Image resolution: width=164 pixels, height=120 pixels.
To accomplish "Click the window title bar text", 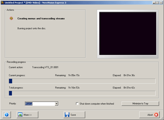I will click(35, 3).
